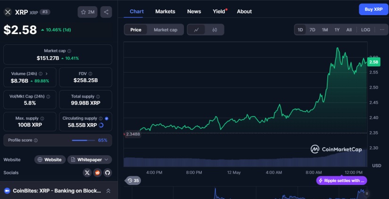The width and height of the screenshot is (389, 199).
Task: Click the Circulating supply info icon
Action: 100,118
